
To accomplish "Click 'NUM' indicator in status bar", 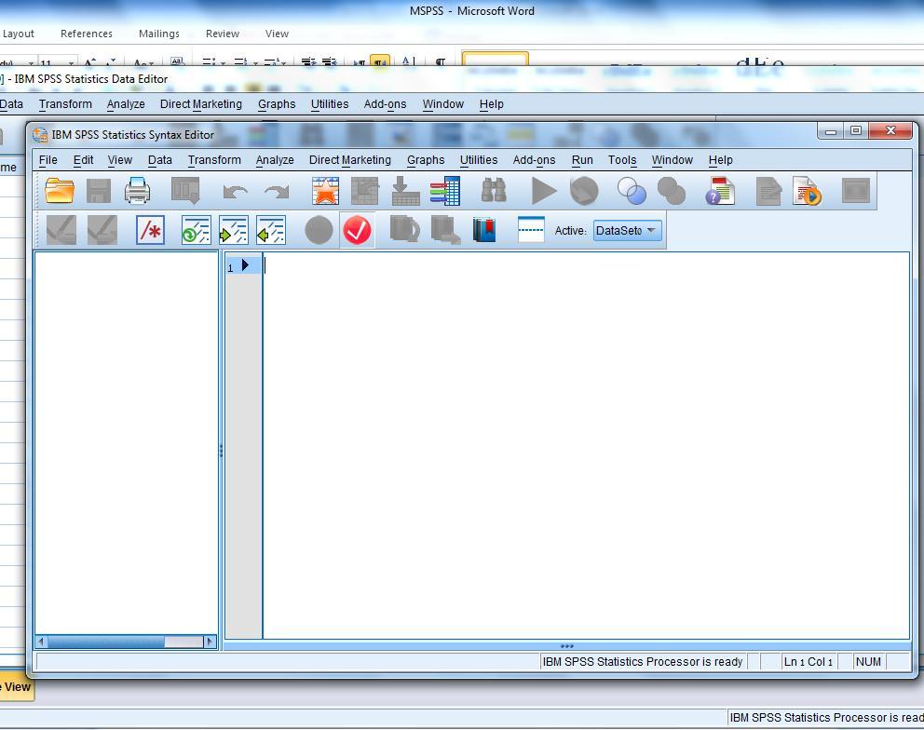I will click(x=868, y=662).
